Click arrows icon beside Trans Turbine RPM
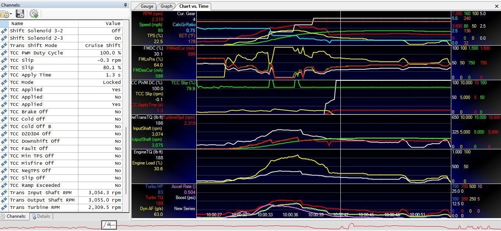Screen dimensions: 501x231 tap(4, 207)
